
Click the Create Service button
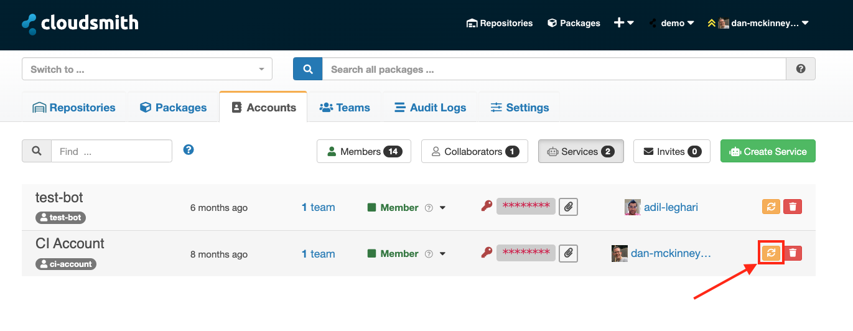[x=768, y=151]
